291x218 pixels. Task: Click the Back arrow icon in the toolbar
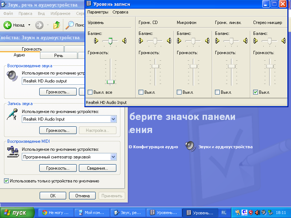(x=8, y=25)
